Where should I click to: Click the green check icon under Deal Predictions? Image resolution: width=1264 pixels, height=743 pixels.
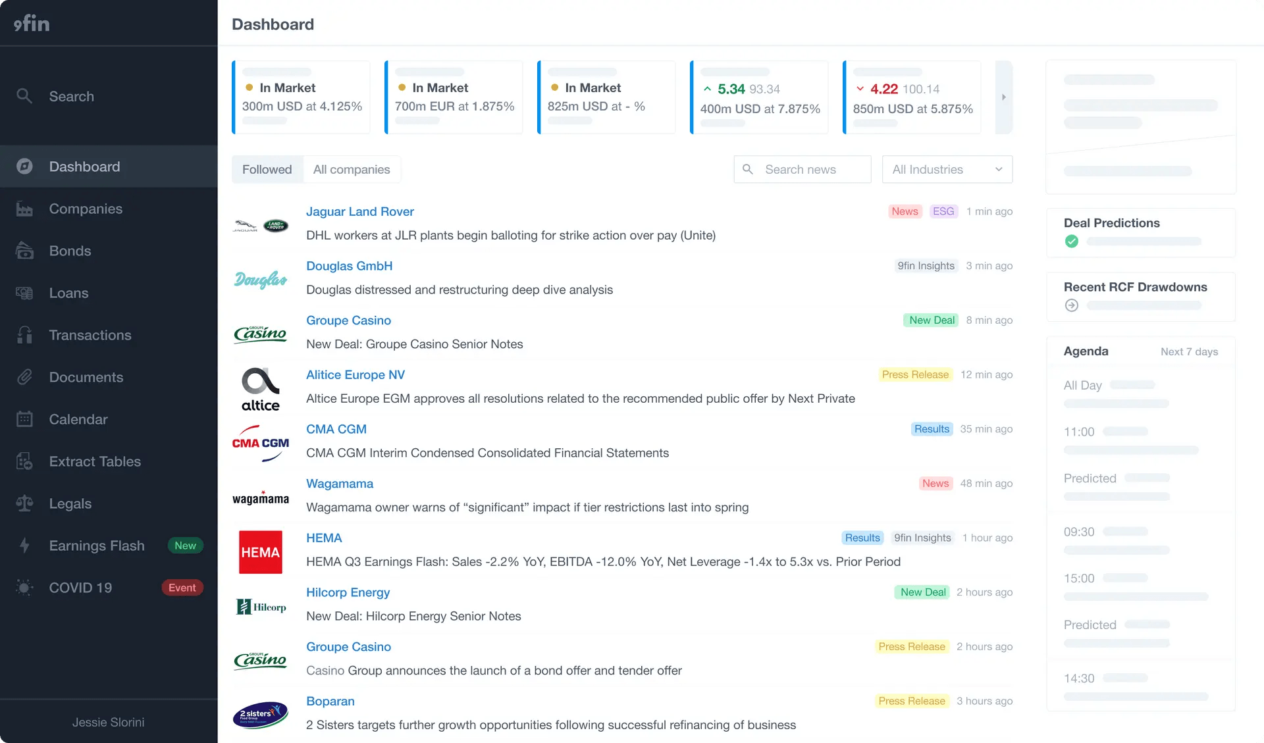(x=1072, y=242)
